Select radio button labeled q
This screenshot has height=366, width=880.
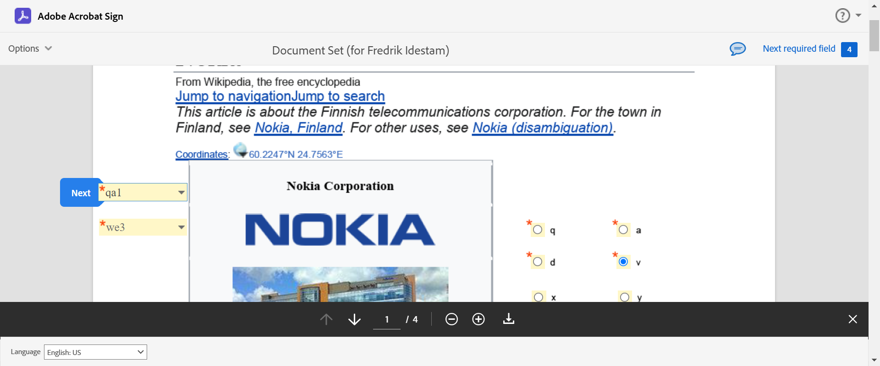point(538,230)
